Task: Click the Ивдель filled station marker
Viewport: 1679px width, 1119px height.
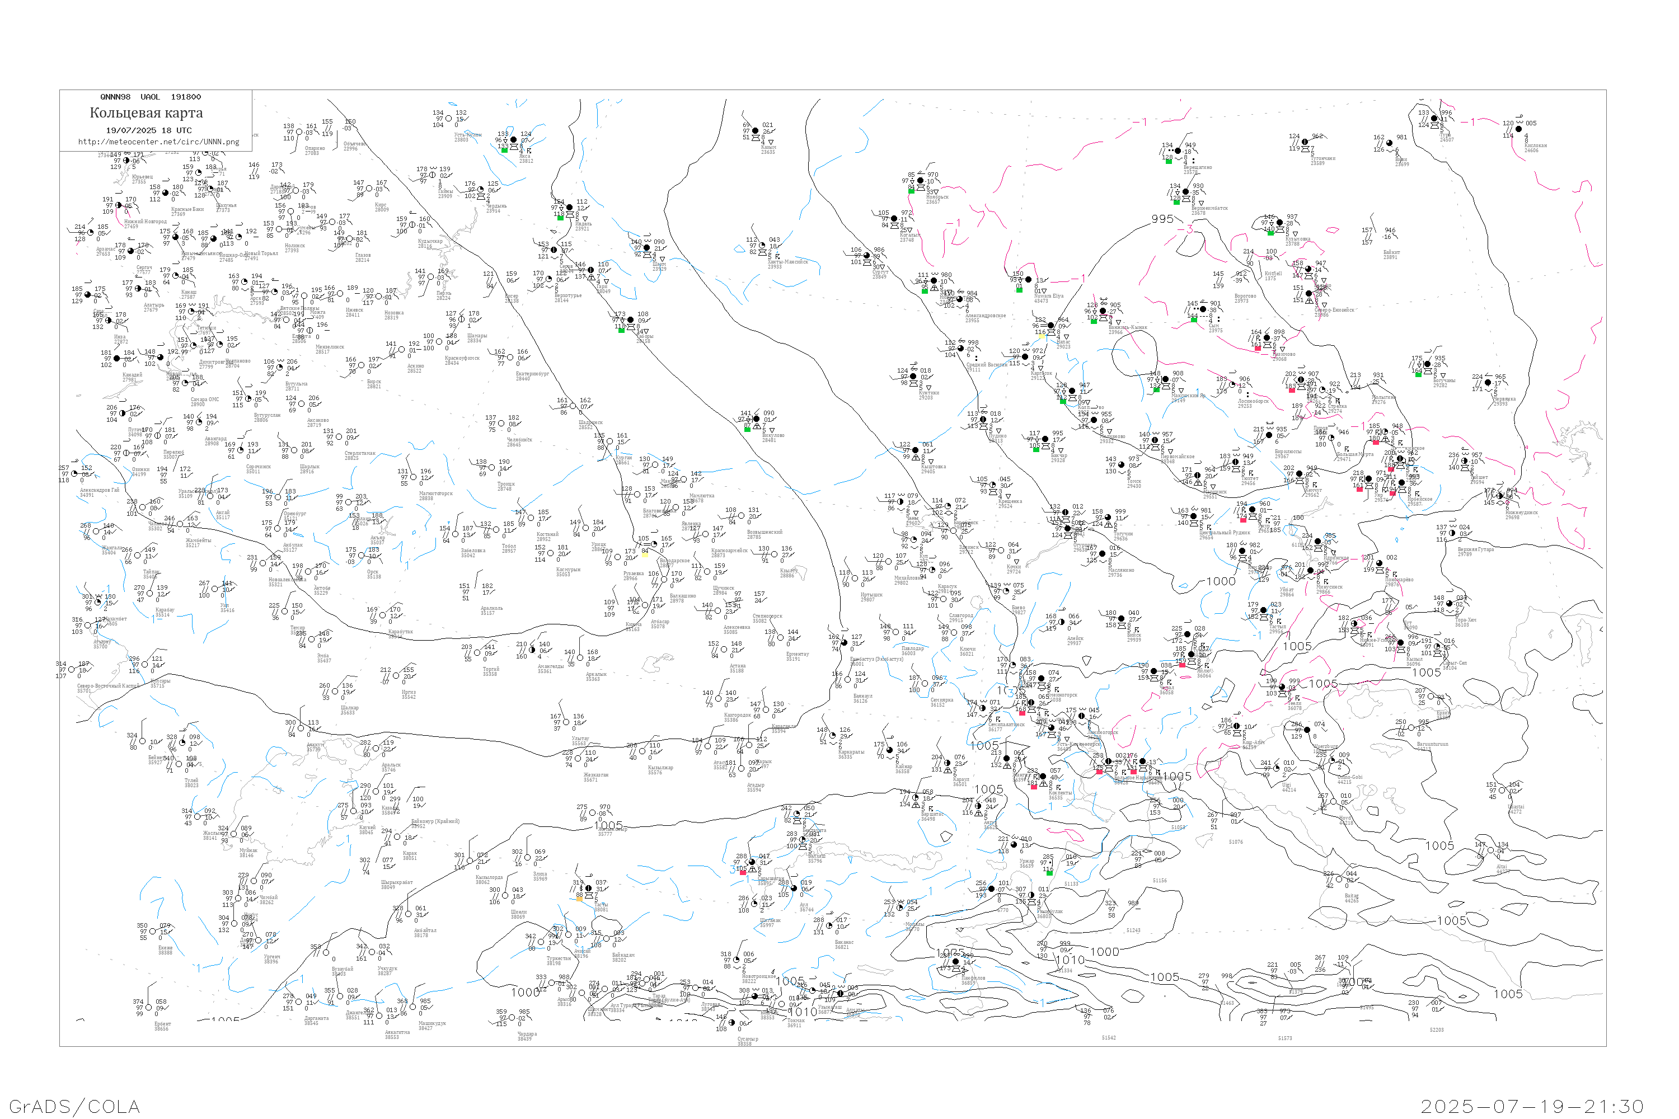Action: (x=570, y=208)
